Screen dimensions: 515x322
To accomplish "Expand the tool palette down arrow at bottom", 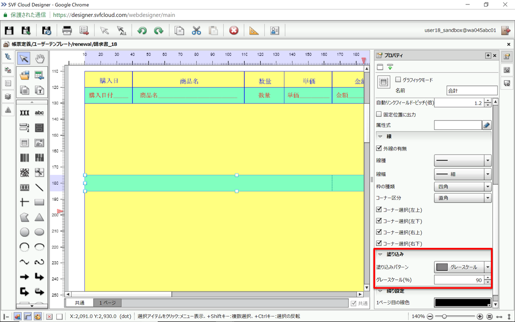I will pos(32,306).
